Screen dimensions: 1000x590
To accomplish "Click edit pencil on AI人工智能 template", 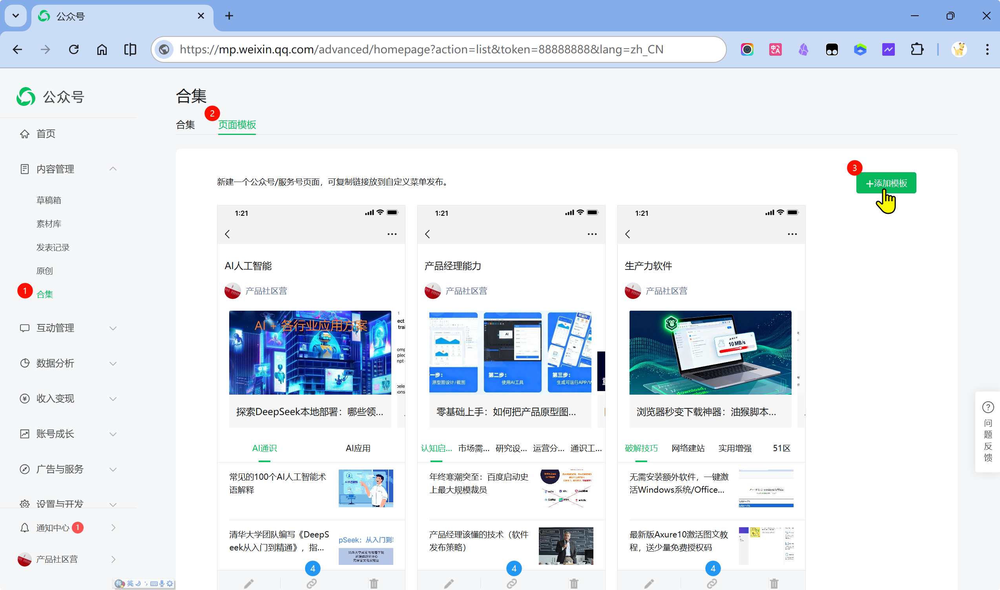I will coord(248,583).
